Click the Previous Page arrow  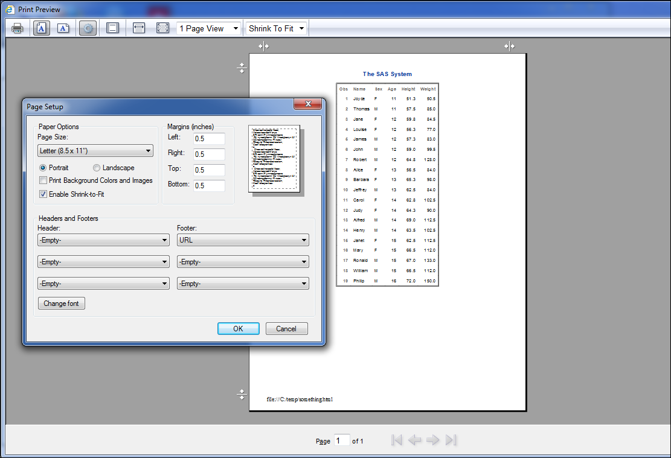415,440
